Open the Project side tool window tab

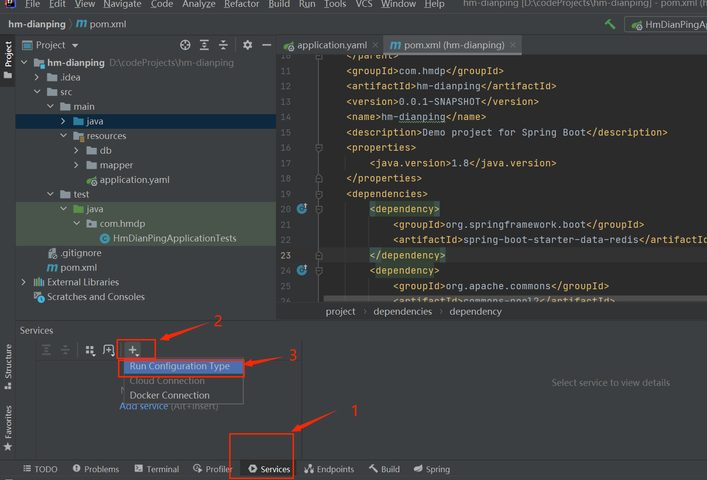tap(8, 60)
